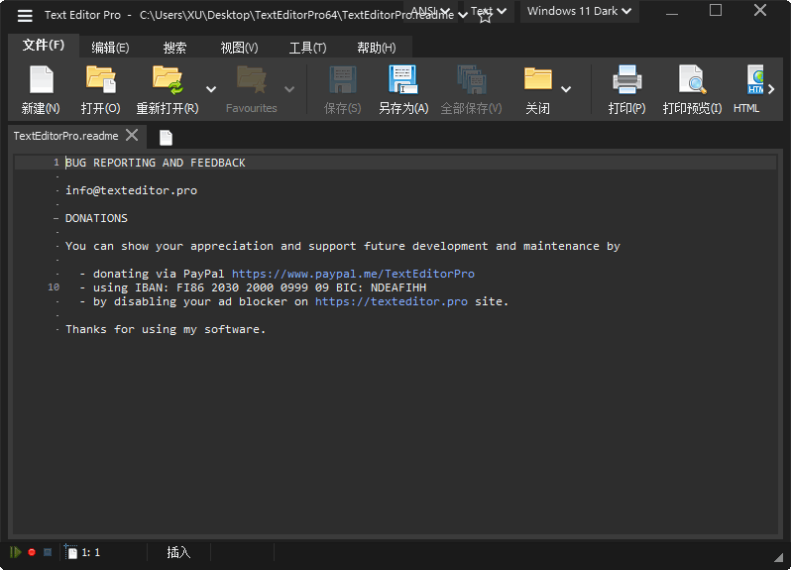Open the 工具(T) menu tab
Screen dimensions: 791x570
pos(307,48)
